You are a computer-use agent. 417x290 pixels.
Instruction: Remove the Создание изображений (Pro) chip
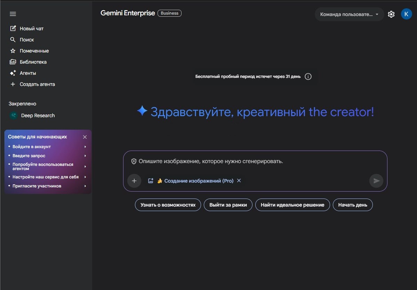point(239,180)
